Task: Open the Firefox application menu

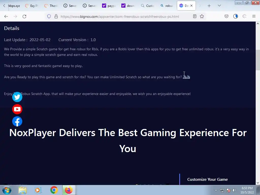Action: pos(254,16)
